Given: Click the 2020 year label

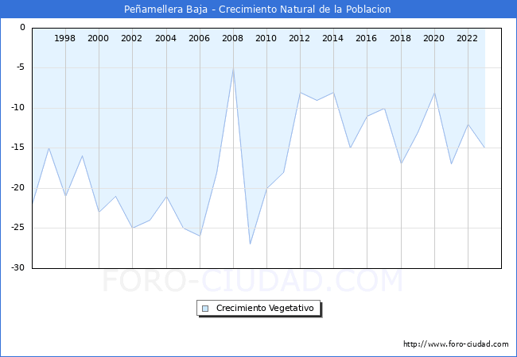Looking at the screenshot, I should 433,38.
